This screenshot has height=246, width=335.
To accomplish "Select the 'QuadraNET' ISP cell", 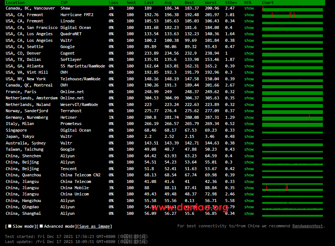I will (71, 34).
